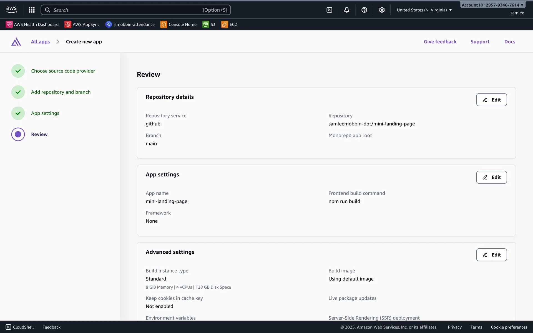Click the All apps breadcrumb link
This screenshot has width=533, height=333.
click(x=40, y=42)
